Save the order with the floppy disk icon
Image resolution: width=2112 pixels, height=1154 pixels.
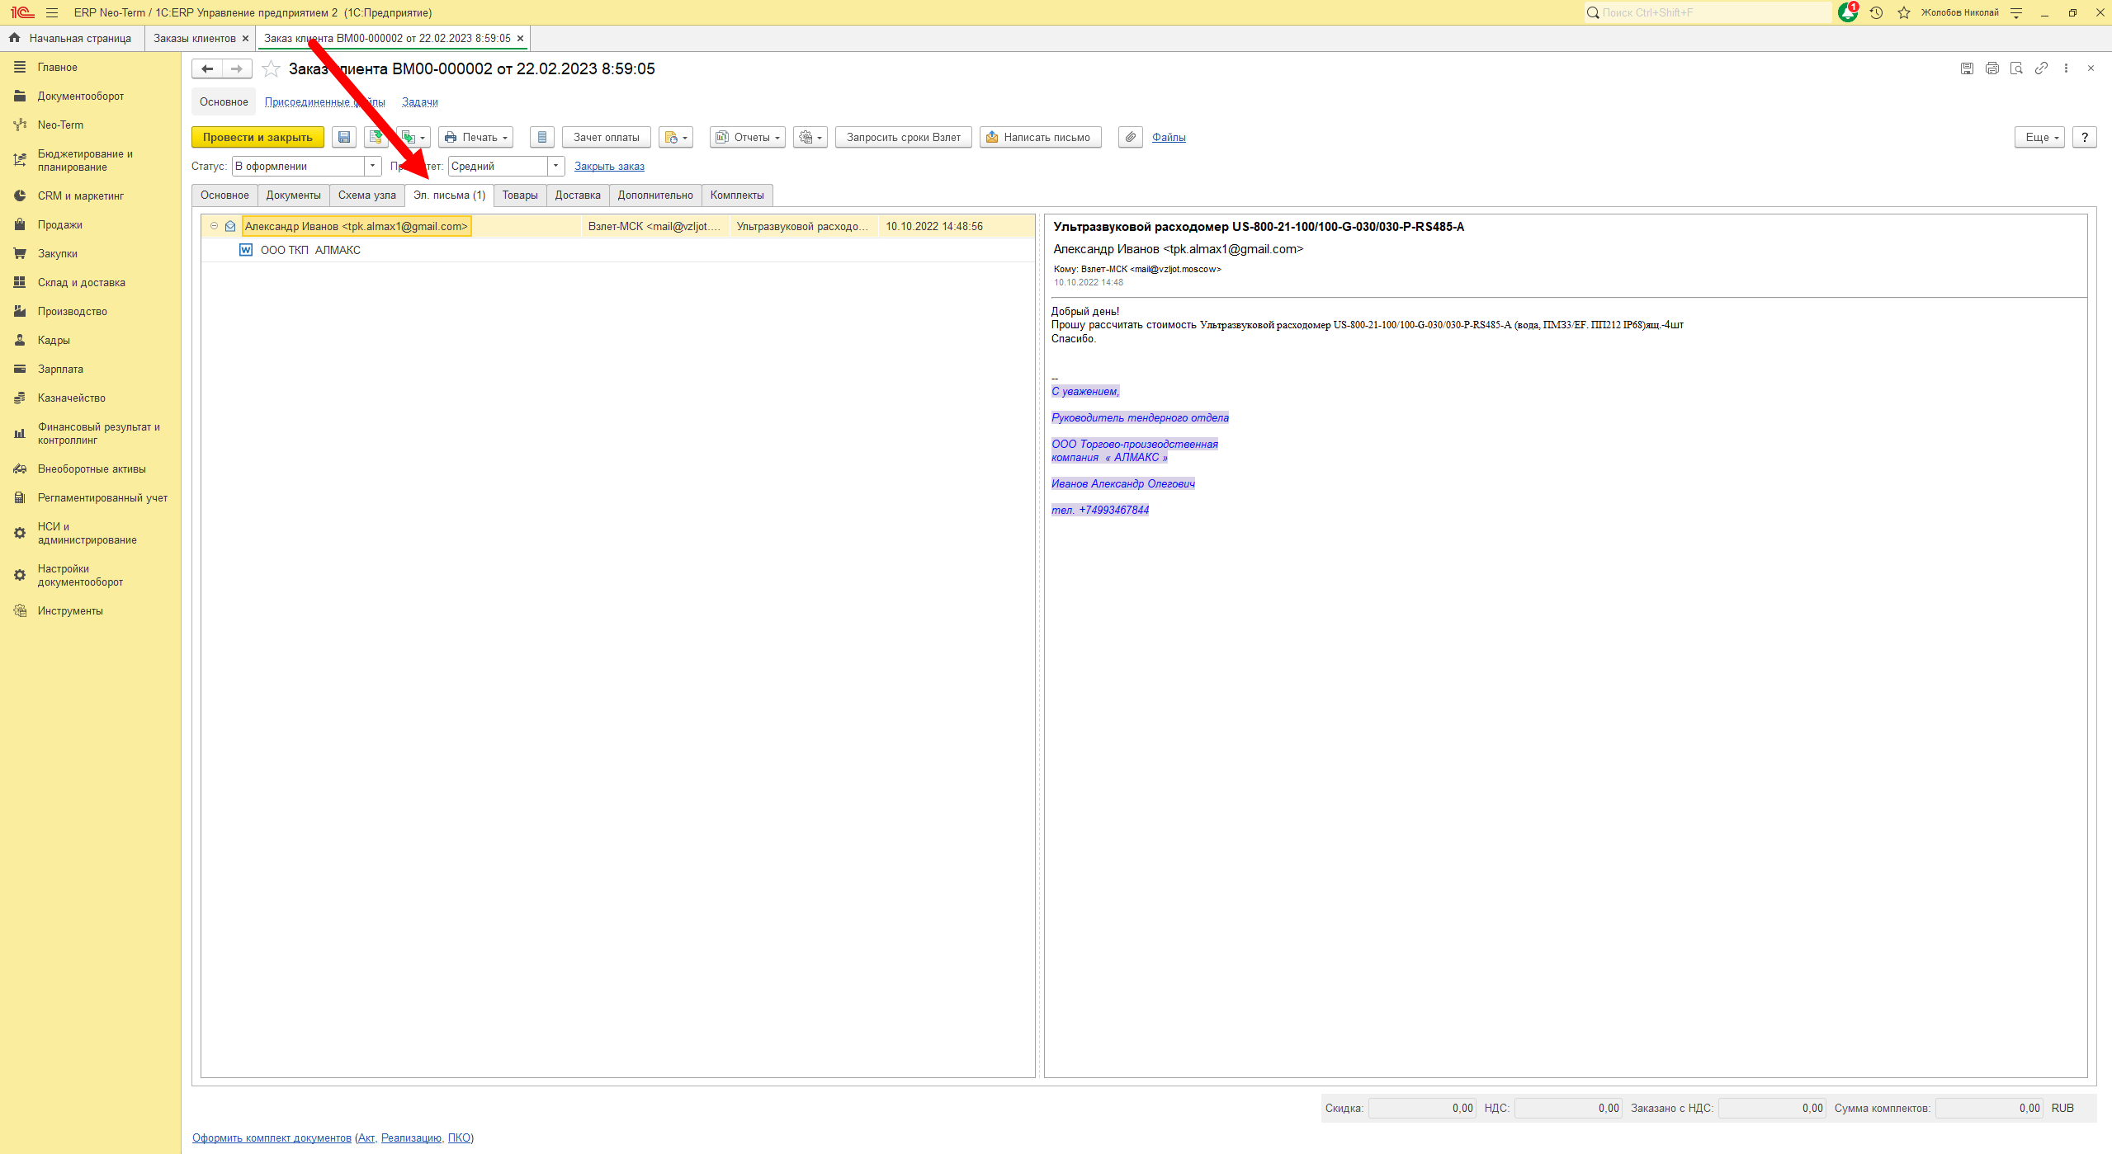pyautogui.click(x=344, y=138)
